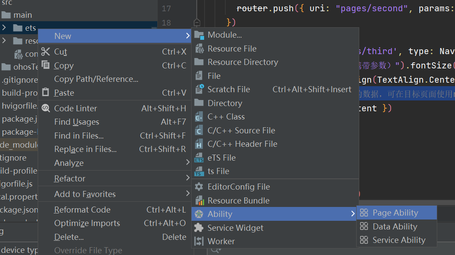This screenshot has height=255, width=455.
Task: Expand the Refactor submenu arrow
Action: click(188, 178)
